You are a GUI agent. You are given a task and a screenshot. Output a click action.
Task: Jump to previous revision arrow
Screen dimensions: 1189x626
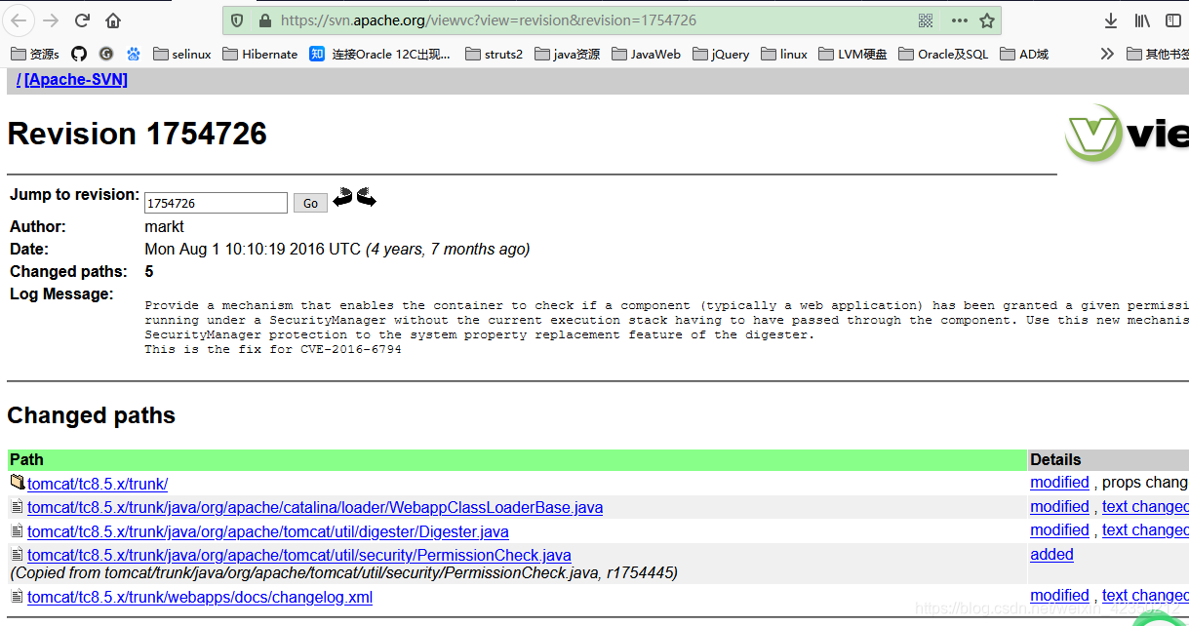[x=342, y=198]
